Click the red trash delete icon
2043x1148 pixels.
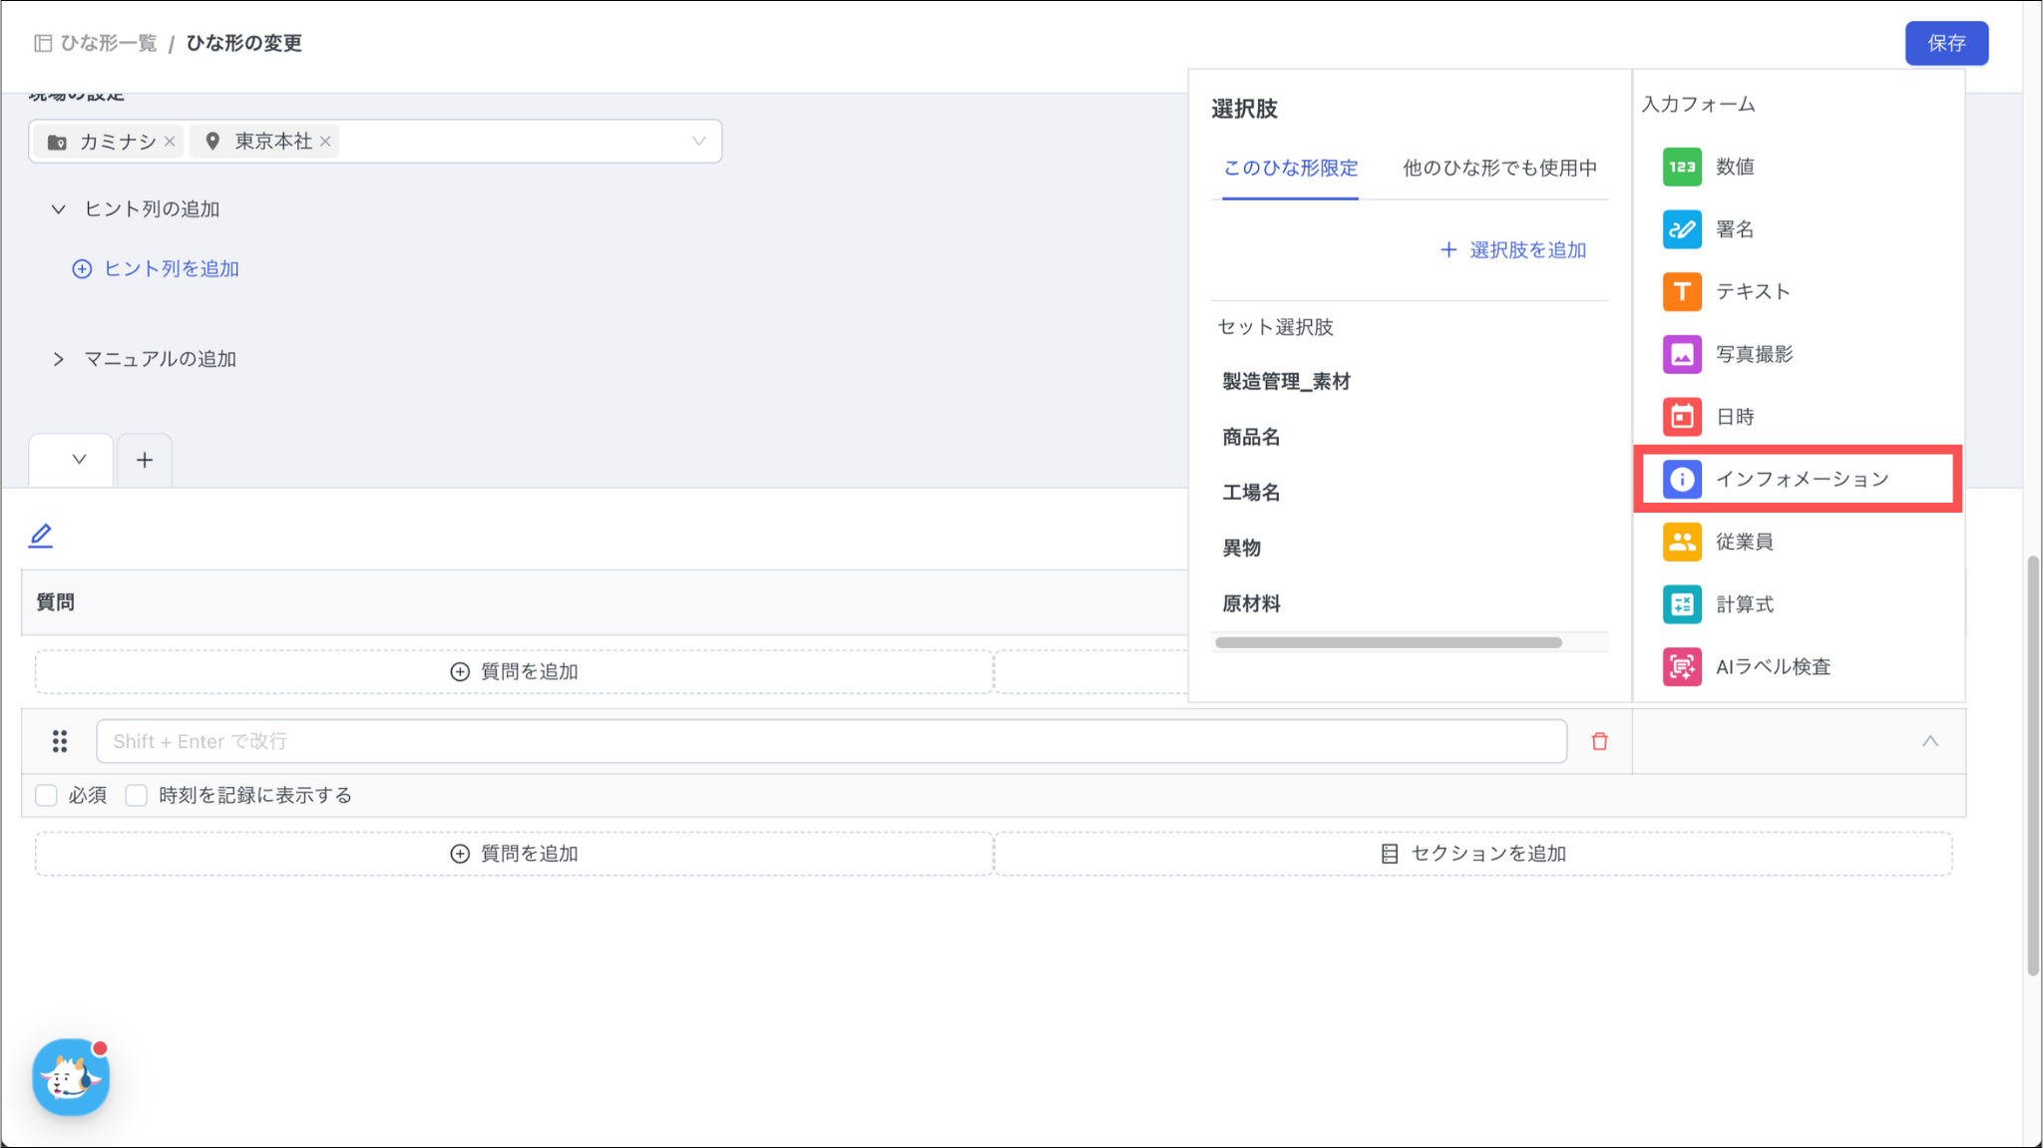pos(1600,741)
